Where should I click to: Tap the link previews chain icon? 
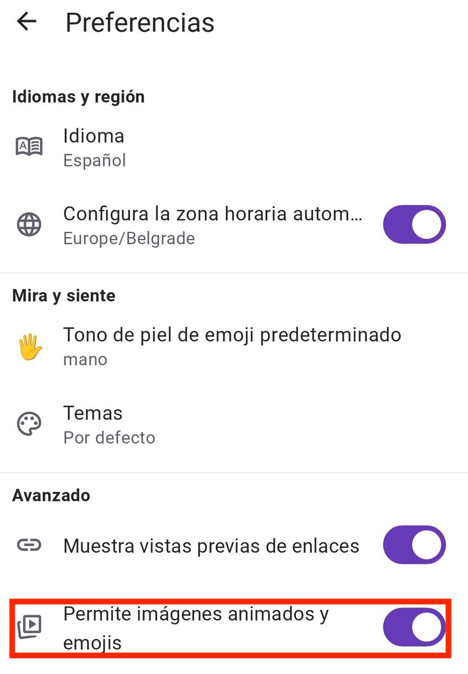point(29,545)
